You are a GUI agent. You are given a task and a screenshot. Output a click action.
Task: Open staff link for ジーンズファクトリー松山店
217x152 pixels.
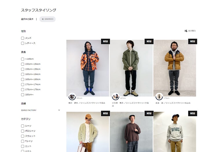[x=173, y=103]
